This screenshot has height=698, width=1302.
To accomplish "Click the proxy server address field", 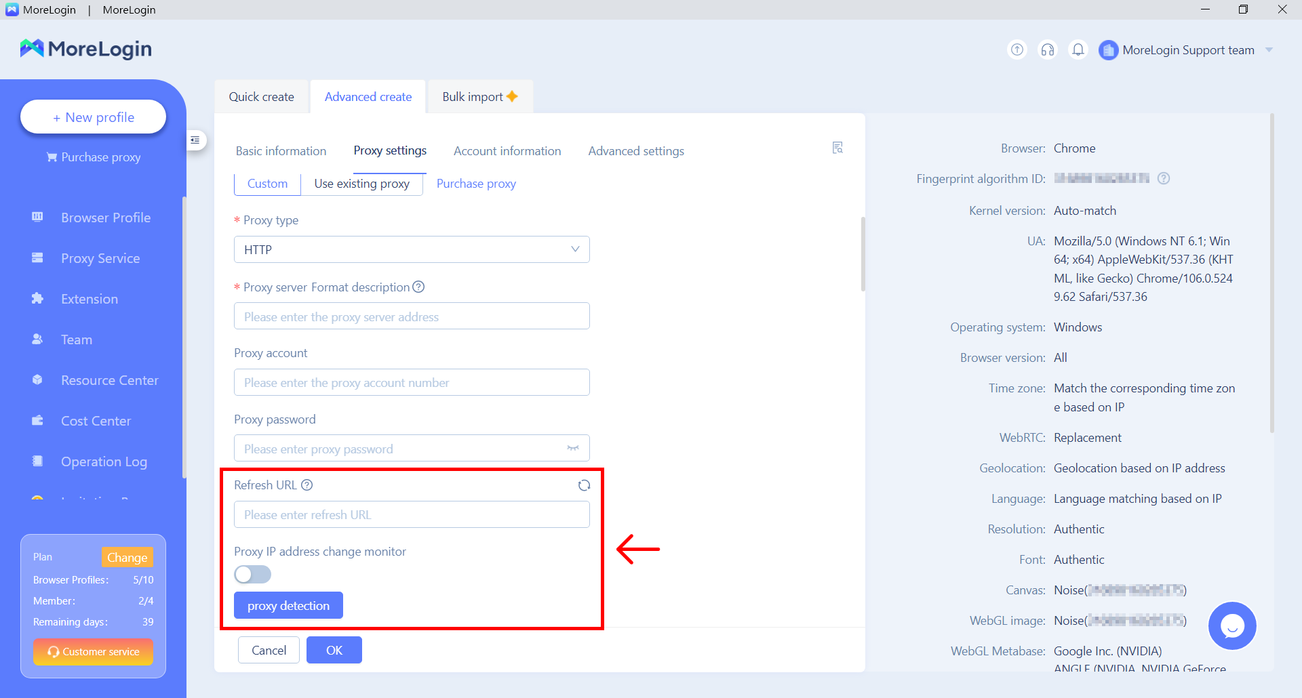I will coord(412,316).
